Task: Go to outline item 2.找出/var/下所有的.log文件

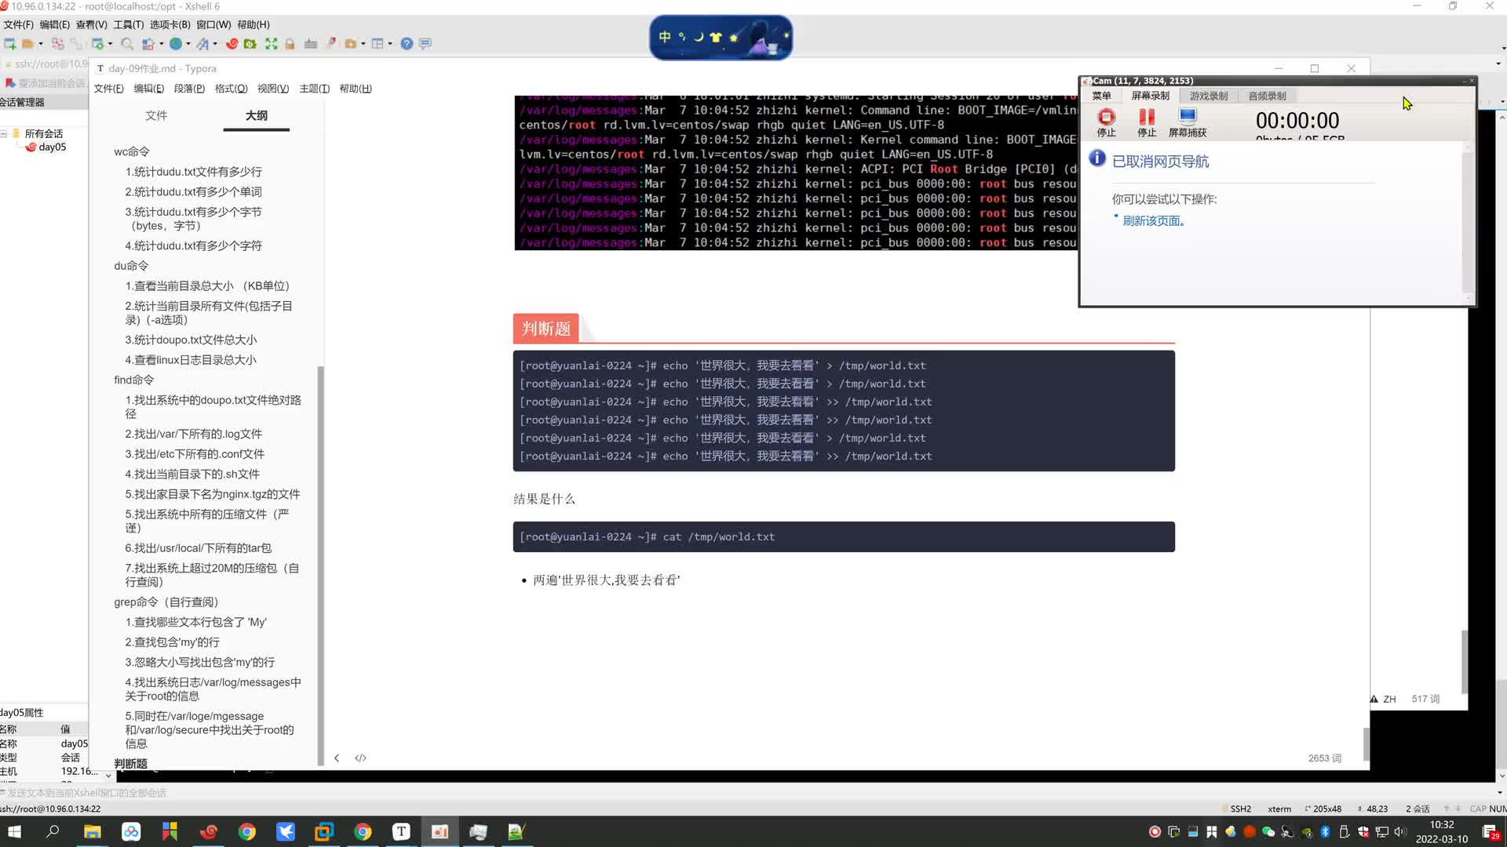Action: [x=194, y=434]
